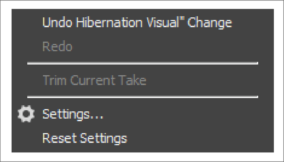Screen dimensions: 284x162
Task: Restore defaults via Reset Settings
Action: (x=84, y=137)
